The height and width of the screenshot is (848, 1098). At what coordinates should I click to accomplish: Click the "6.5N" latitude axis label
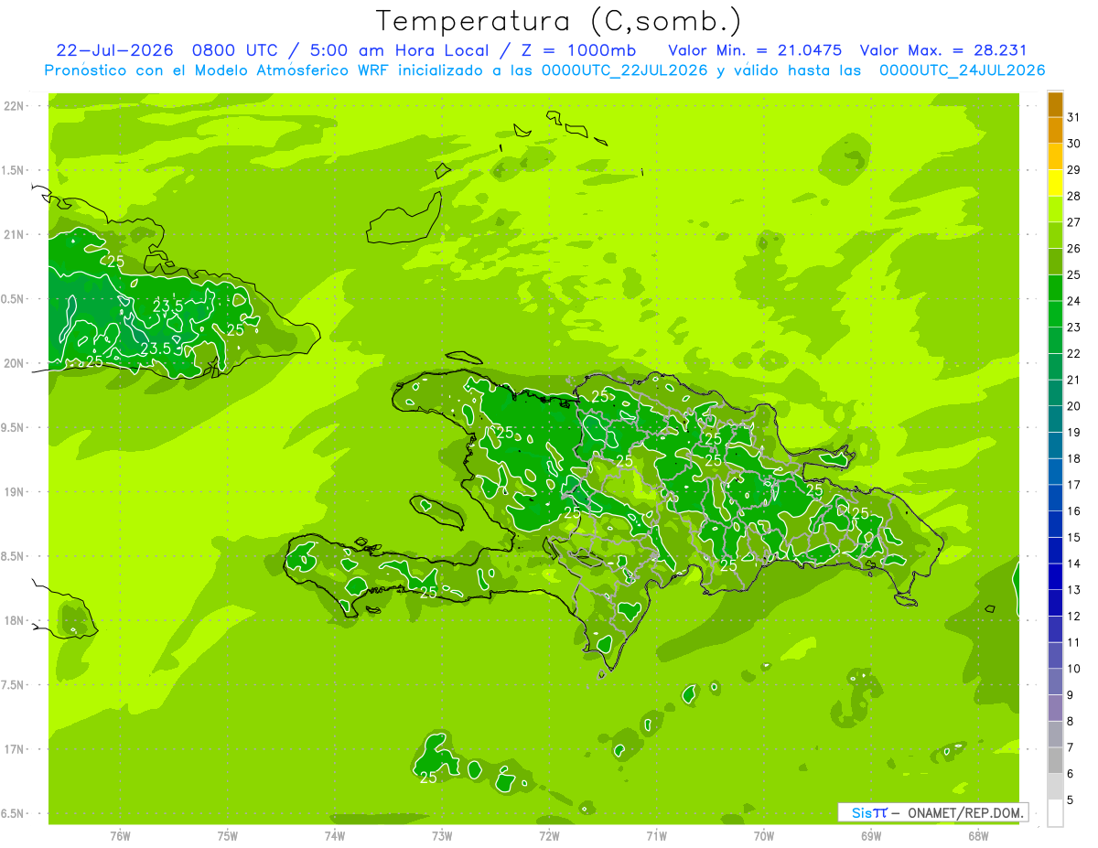[14, 813]
